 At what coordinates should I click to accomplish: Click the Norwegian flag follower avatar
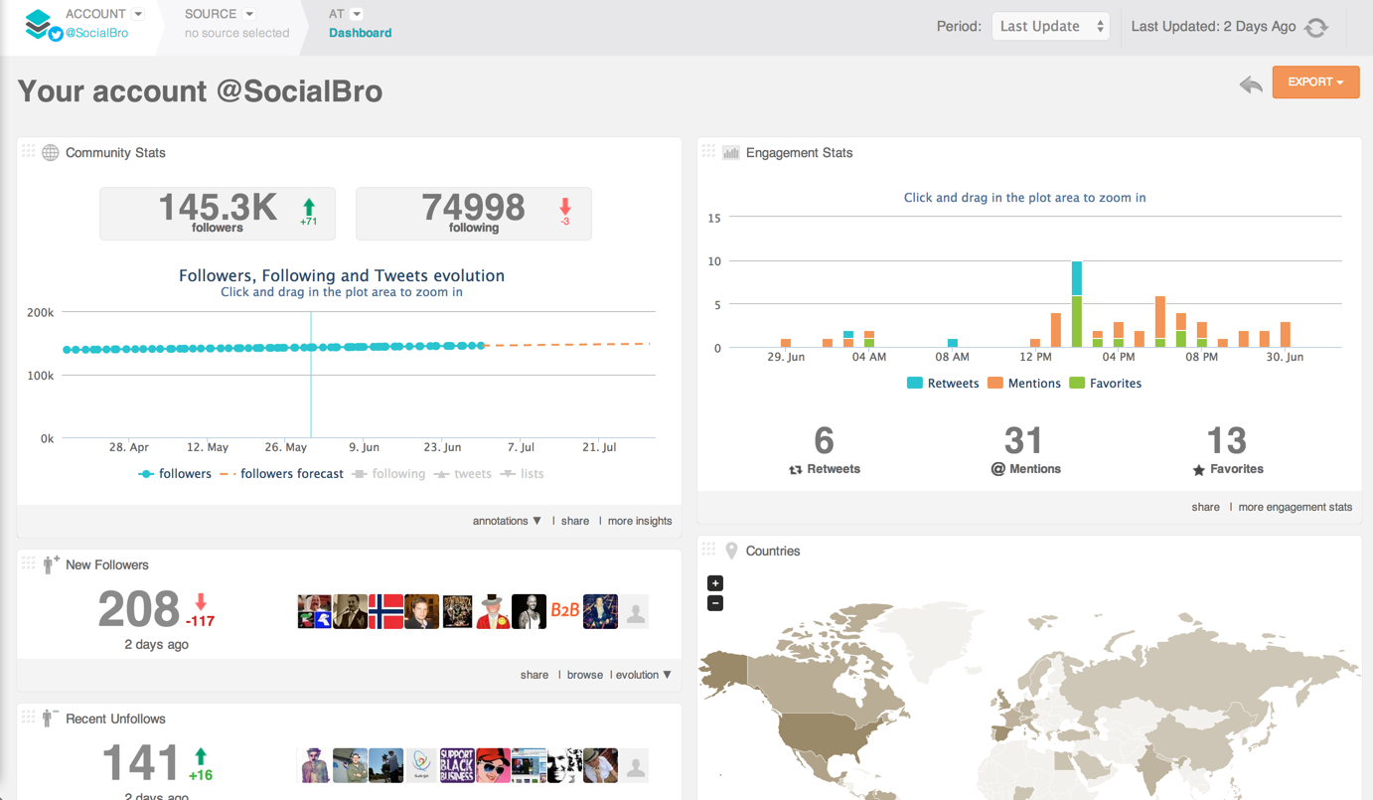coord(385,611)
